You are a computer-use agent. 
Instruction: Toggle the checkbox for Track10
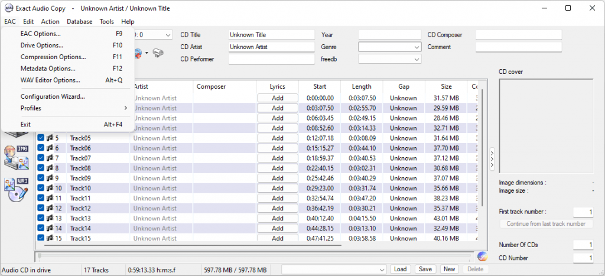point(41,189)
